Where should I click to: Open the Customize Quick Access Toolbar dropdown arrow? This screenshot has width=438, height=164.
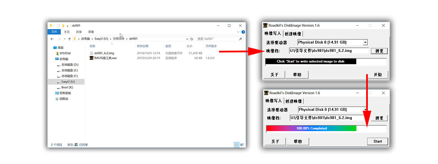pyautogui.click(x=68, y=26)
